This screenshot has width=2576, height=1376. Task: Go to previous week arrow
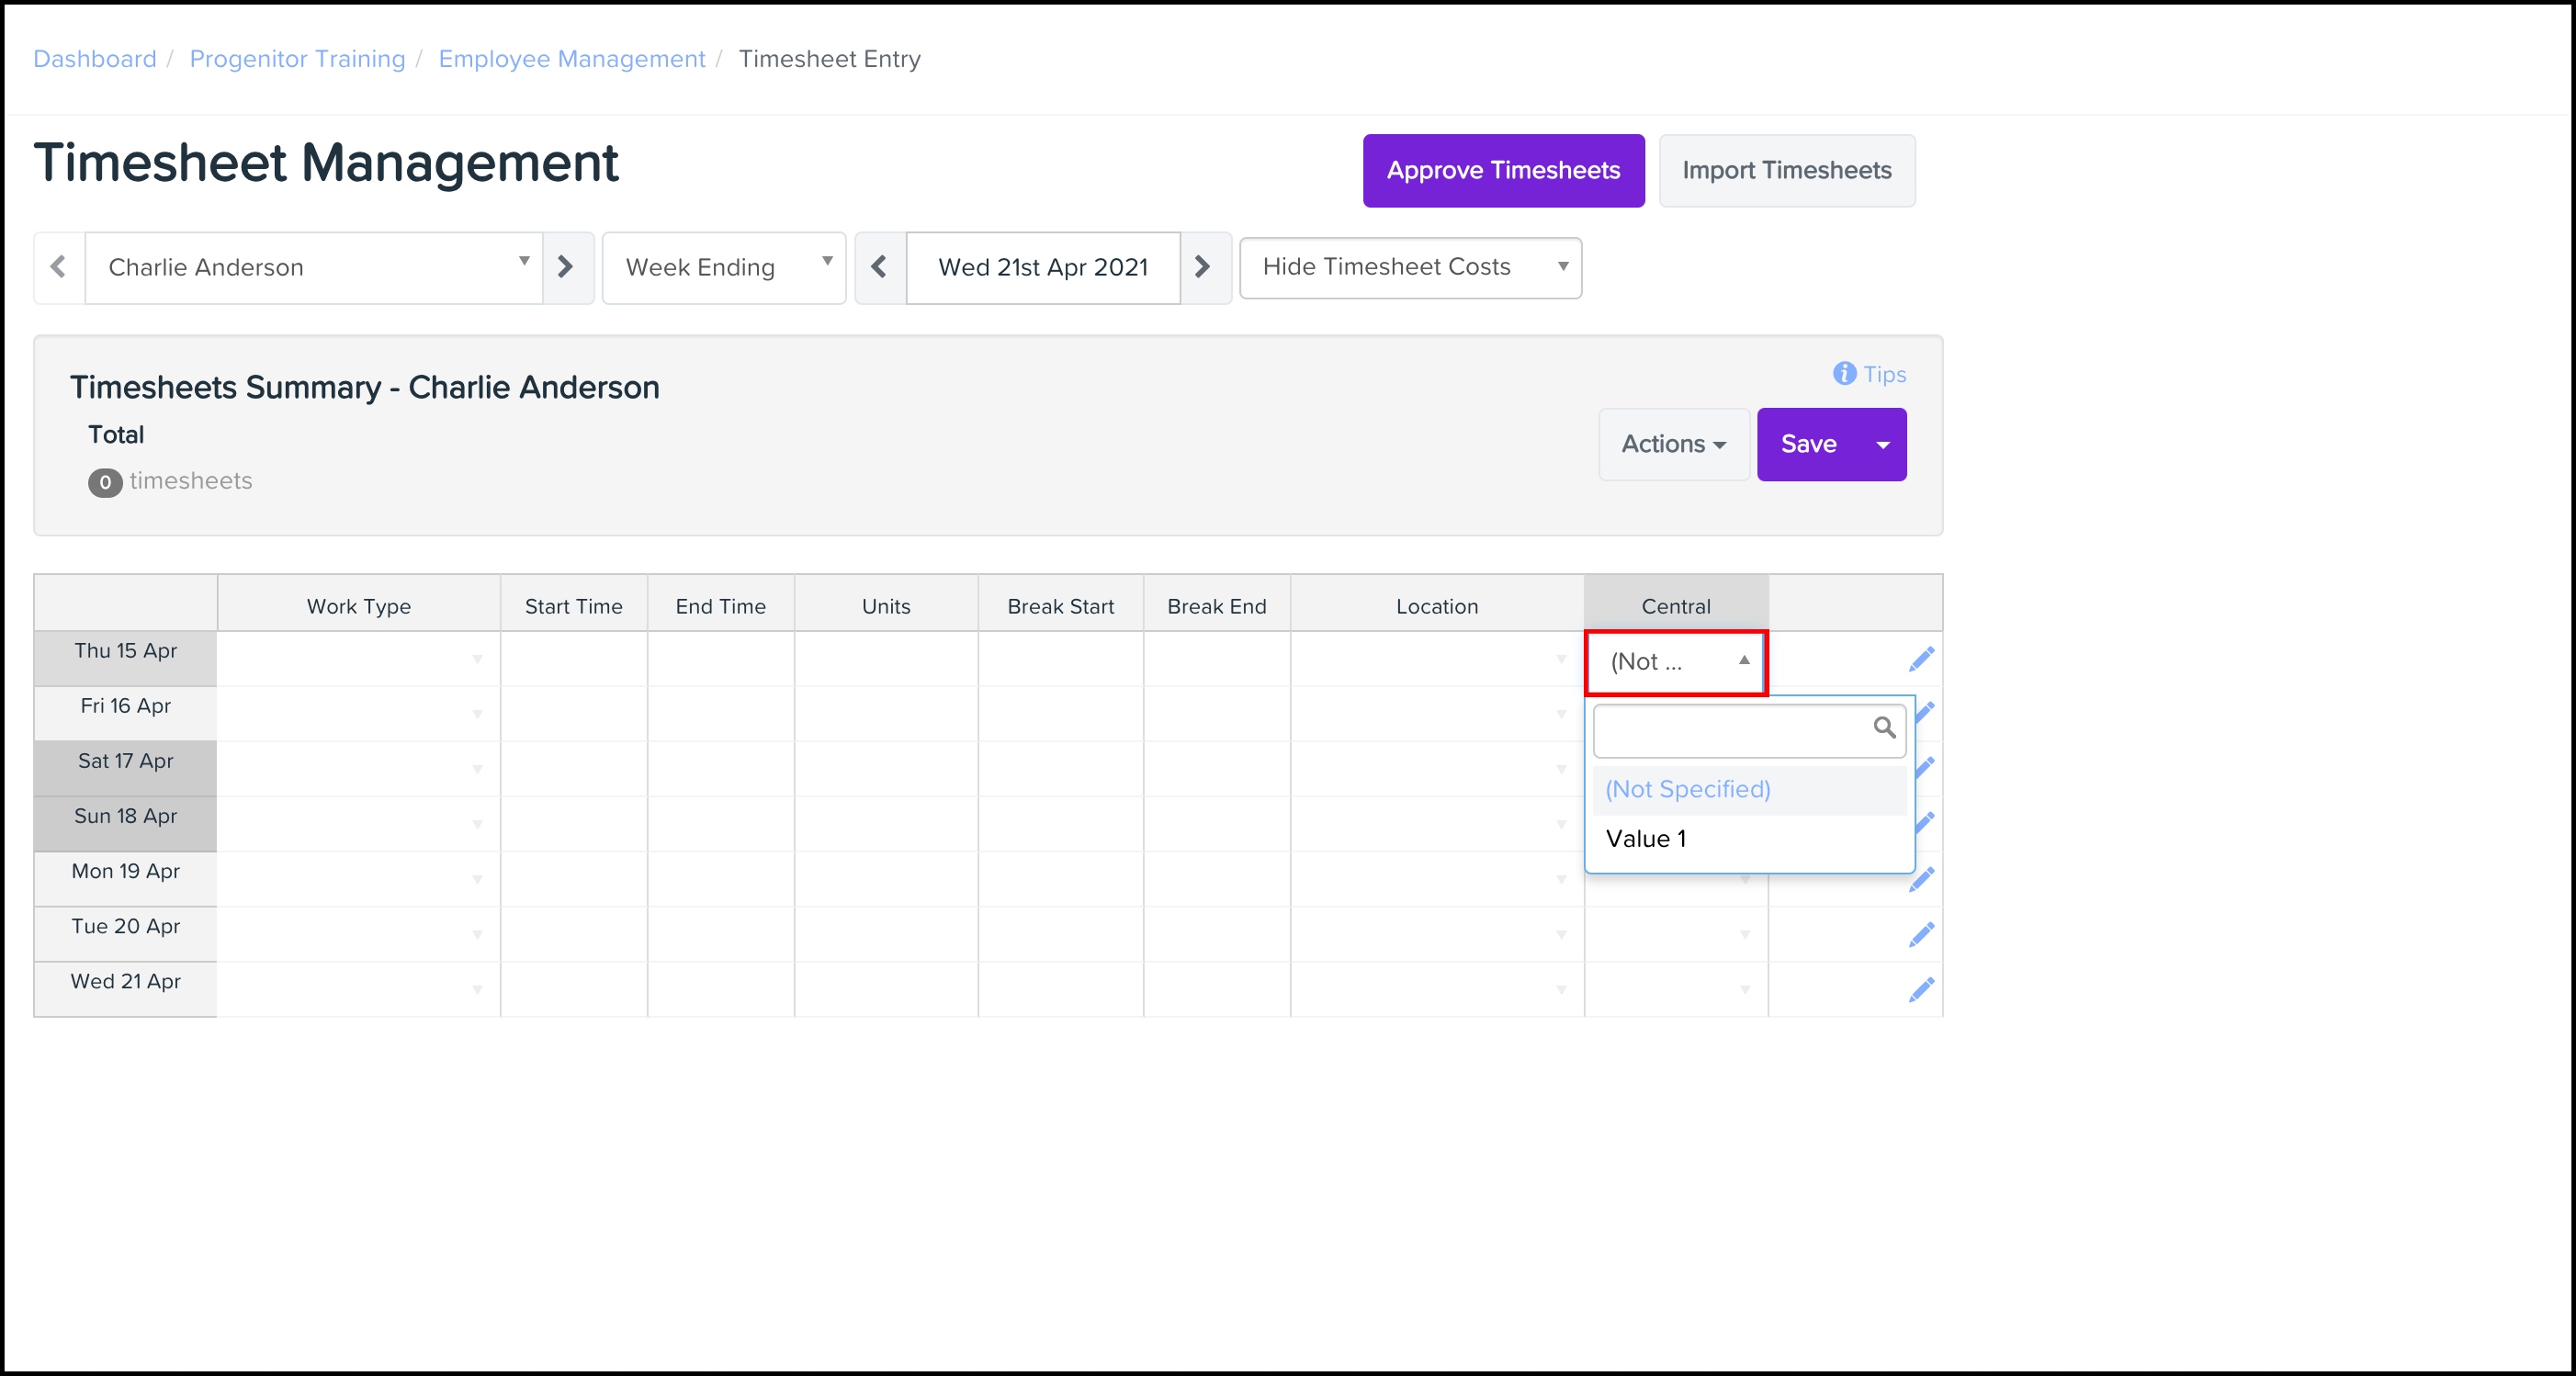(x=880, y=267)
